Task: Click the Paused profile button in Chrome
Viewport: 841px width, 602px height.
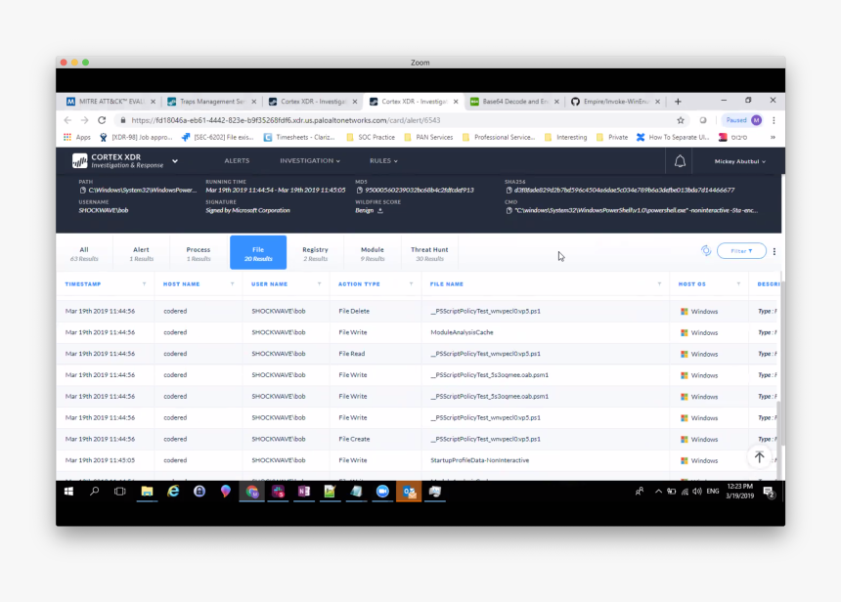Action: [742, 120]
